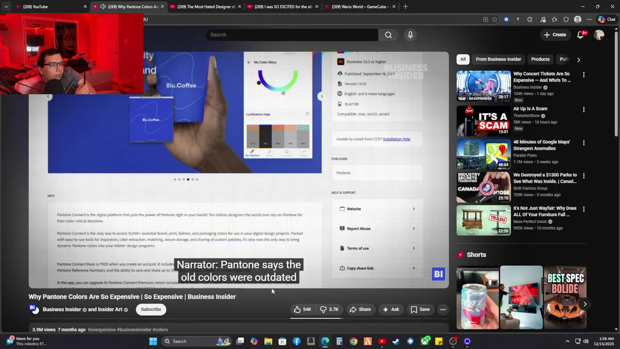The height and width of the screenshot is (349, 620).
Task: Open YouTube notifications bell
Action: pos(581,35)
